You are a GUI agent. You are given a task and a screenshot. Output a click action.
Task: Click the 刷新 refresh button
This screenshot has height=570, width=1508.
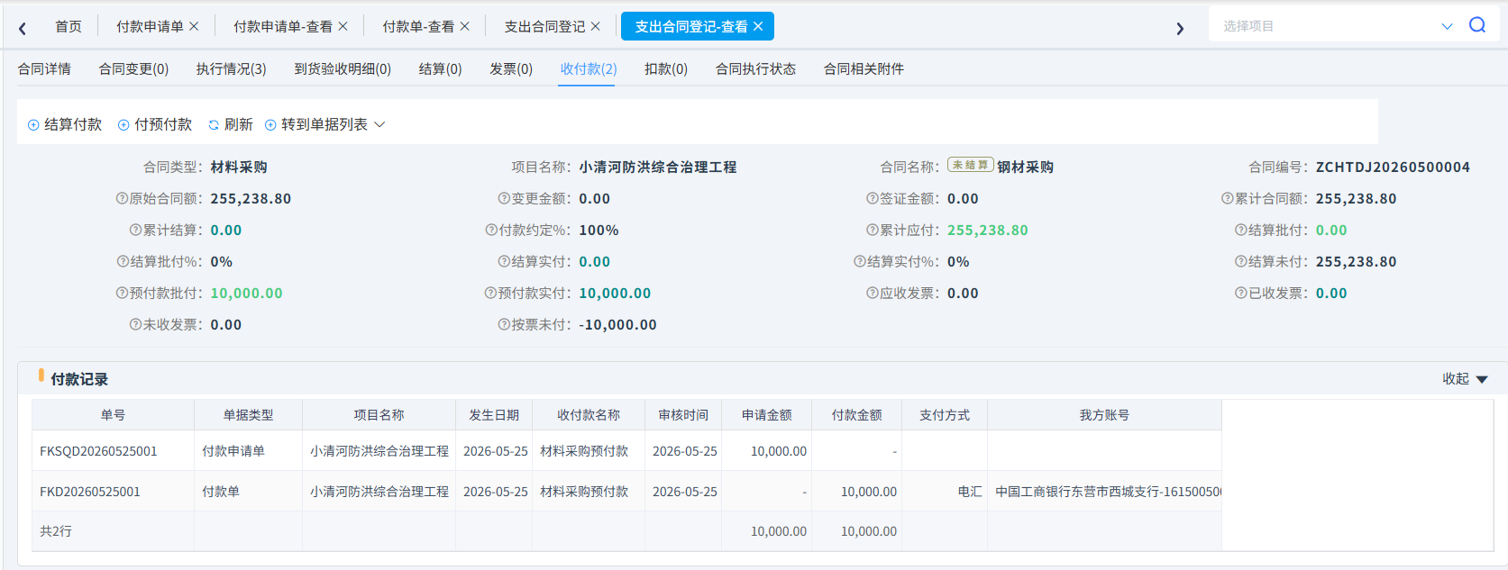231,124
